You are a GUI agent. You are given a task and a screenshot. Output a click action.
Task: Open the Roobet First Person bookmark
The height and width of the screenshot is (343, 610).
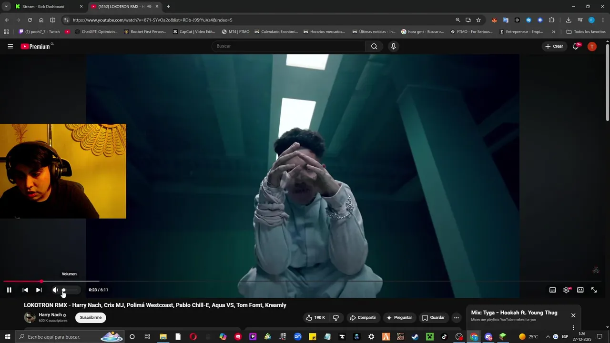tap(145, 32)
